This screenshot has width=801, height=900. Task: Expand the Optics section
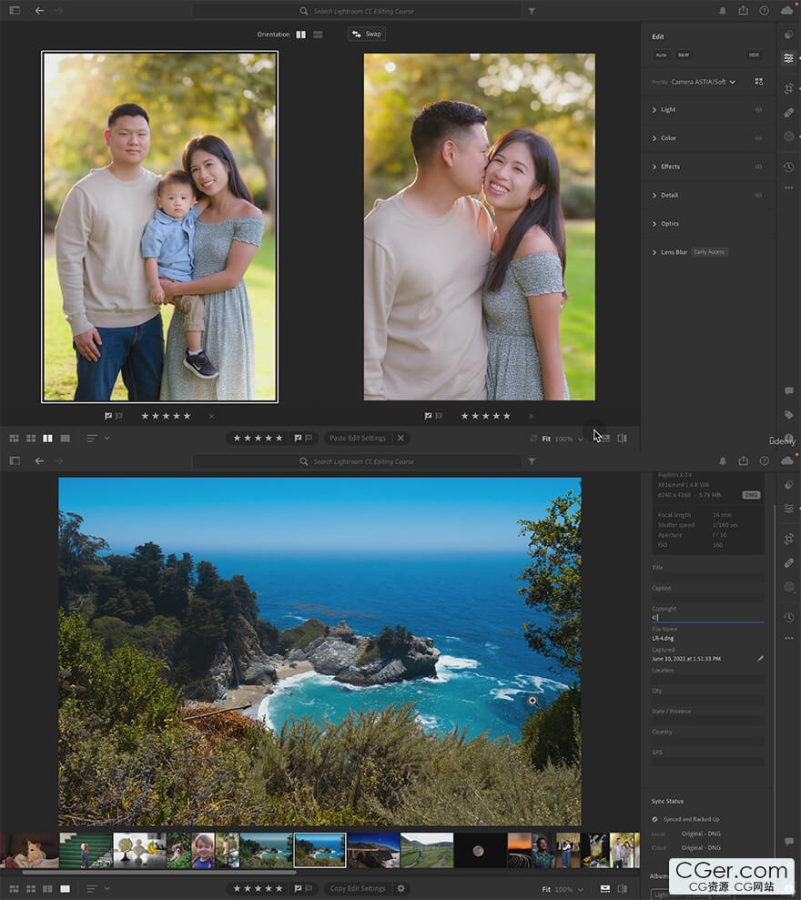(x=670, y=224)
